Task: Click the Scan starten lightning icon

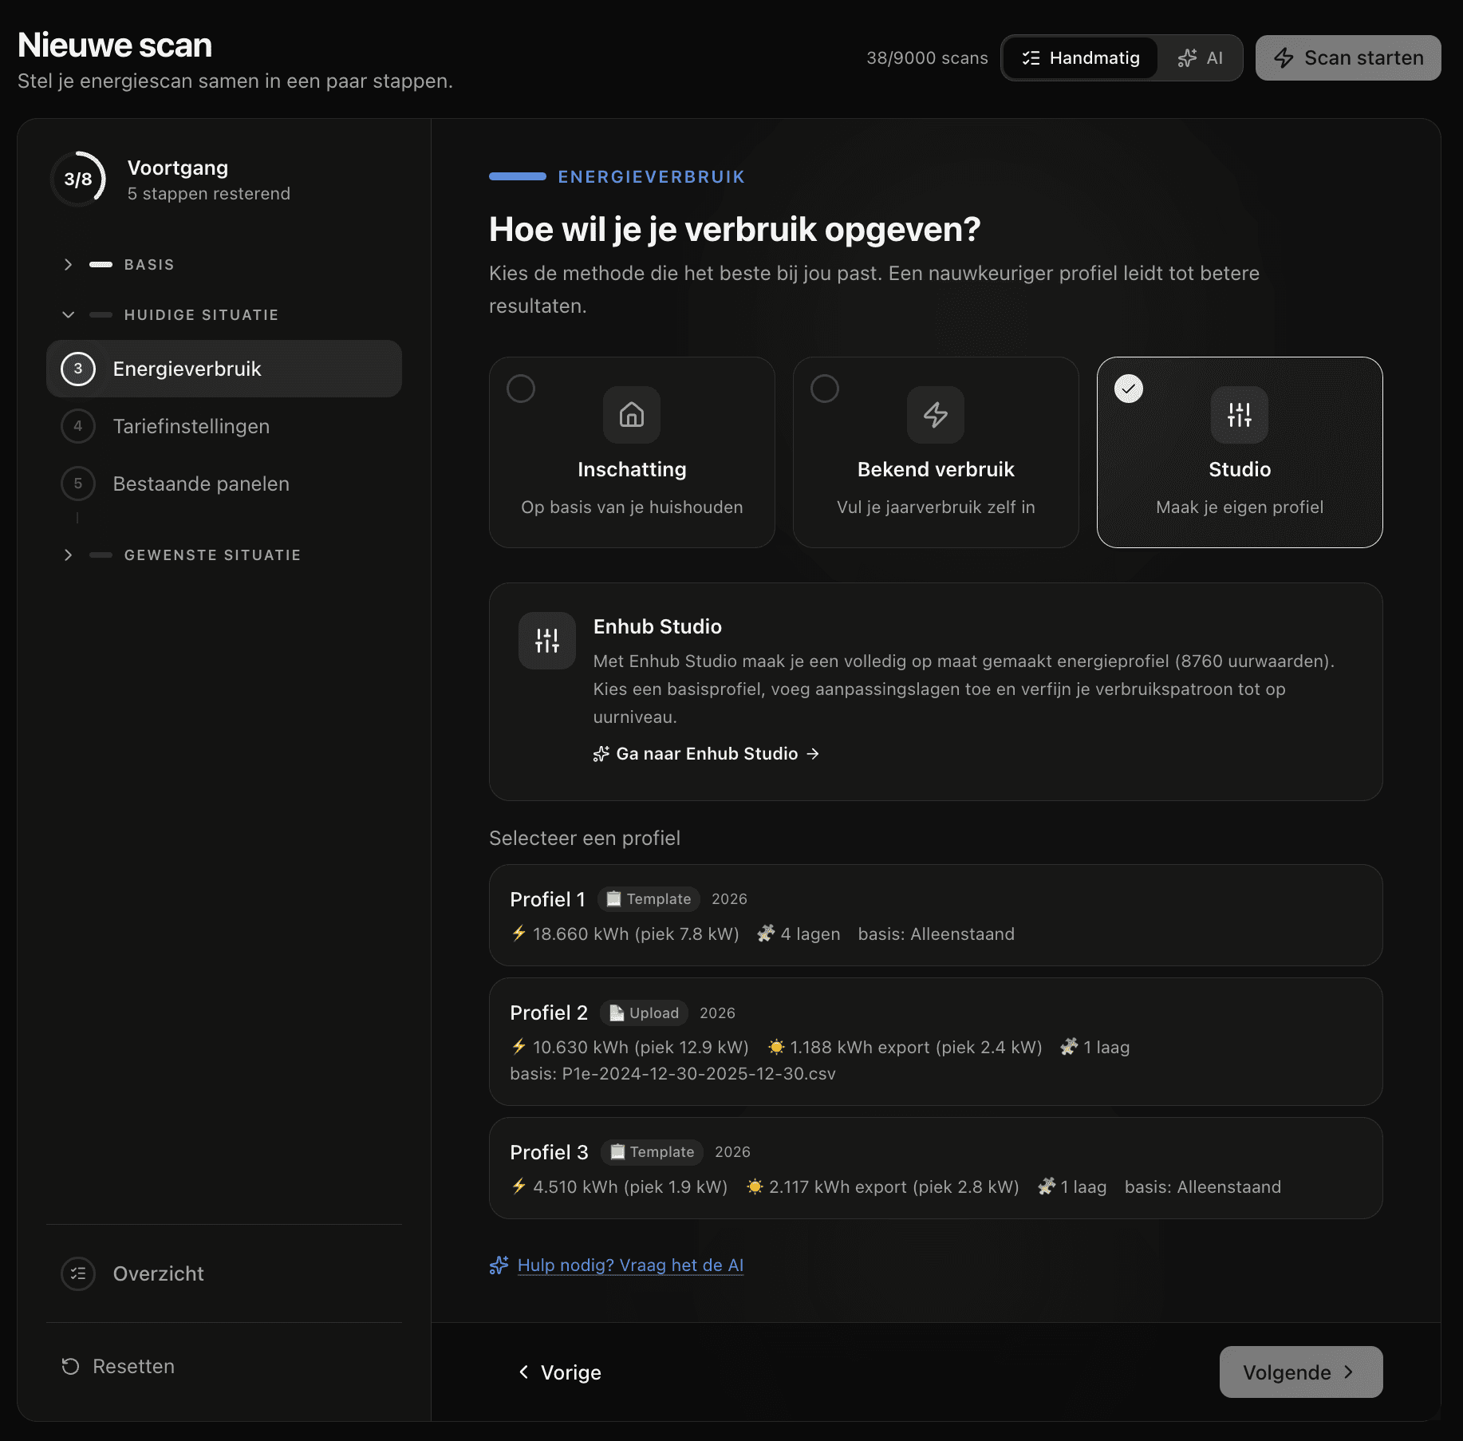Action: (x=1285, y=57)
